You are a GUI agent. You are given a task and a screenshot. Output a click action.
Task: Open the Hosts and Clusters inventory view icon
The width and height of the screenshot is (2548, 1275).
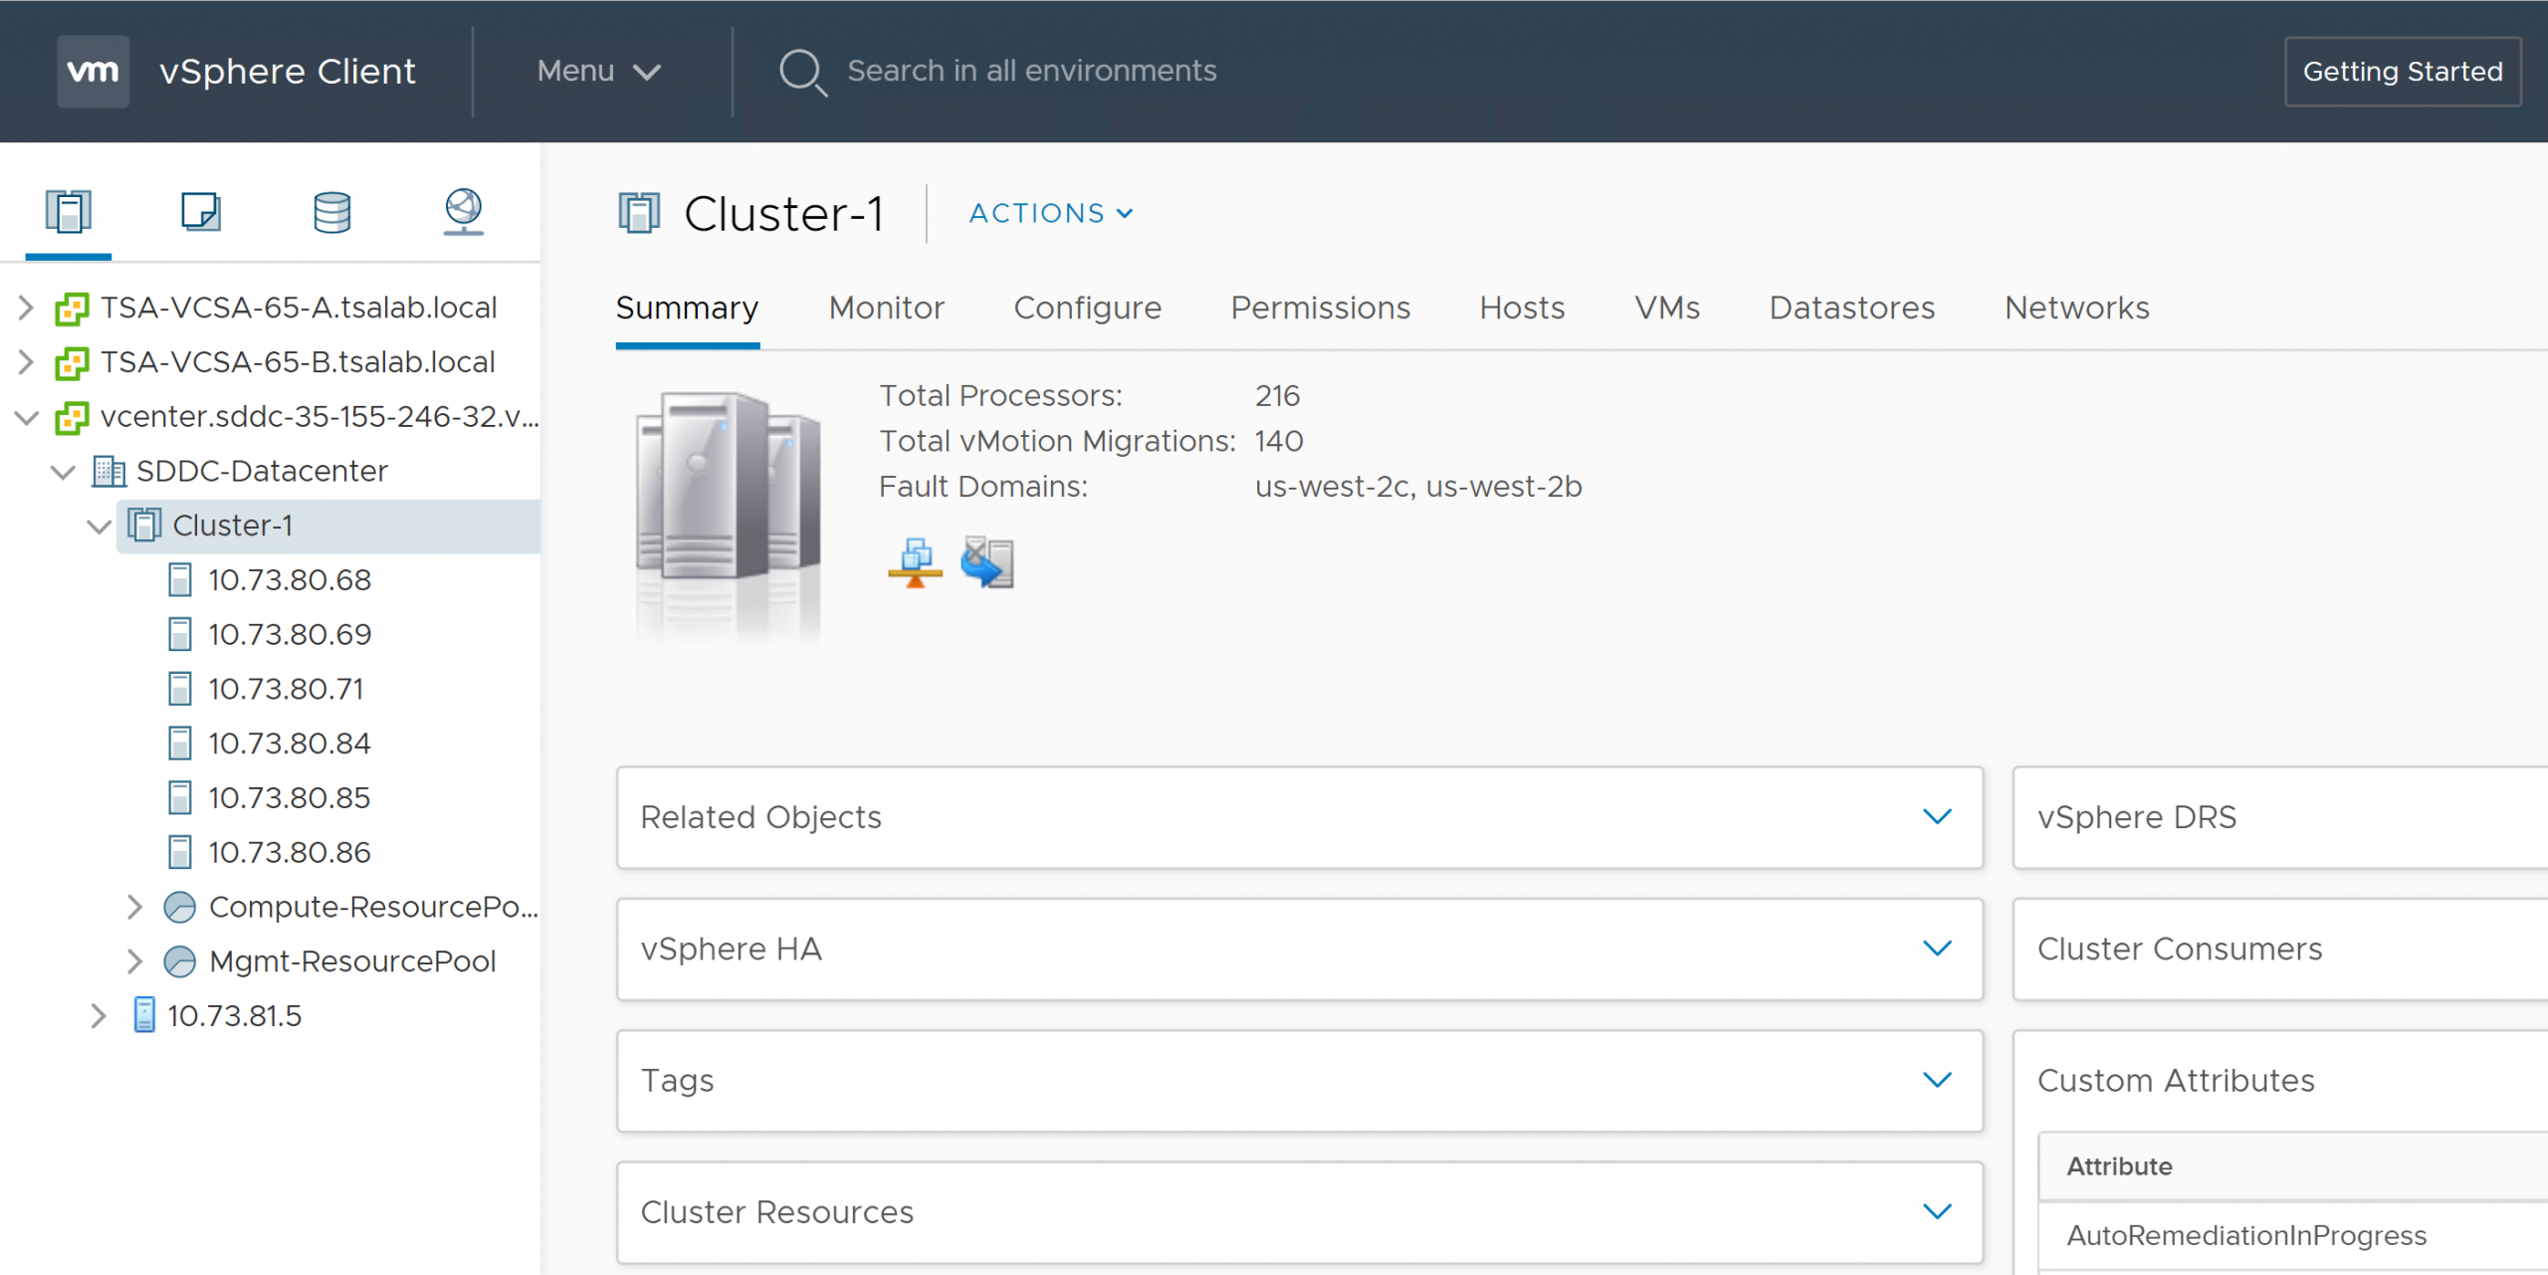click(68, 211)
